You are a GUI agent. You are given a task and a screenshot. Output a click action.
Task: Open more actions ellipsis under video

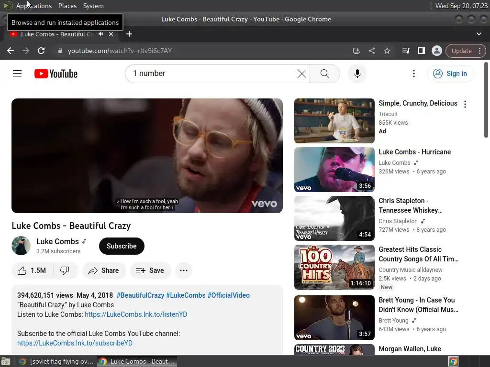(184, 270)
